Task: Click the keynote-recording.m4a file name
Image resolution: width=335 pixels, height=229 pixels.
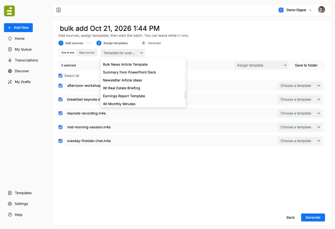Action: (x=86, y=113)
